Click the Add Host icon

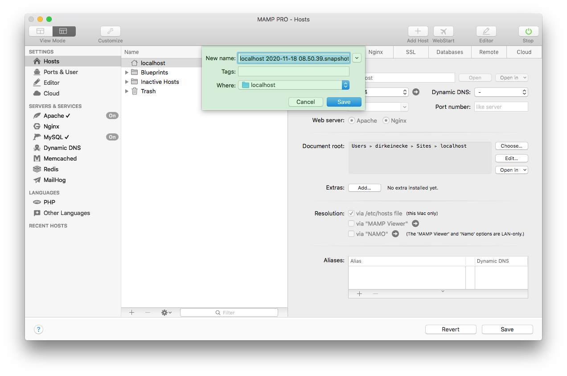coord(418,31)
